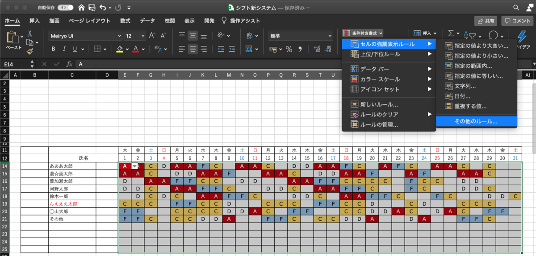Screen dimensions: 536x256
Task: Switch to the ページ レイアウト ribbon tab
Action: click(x=89, y=21)
